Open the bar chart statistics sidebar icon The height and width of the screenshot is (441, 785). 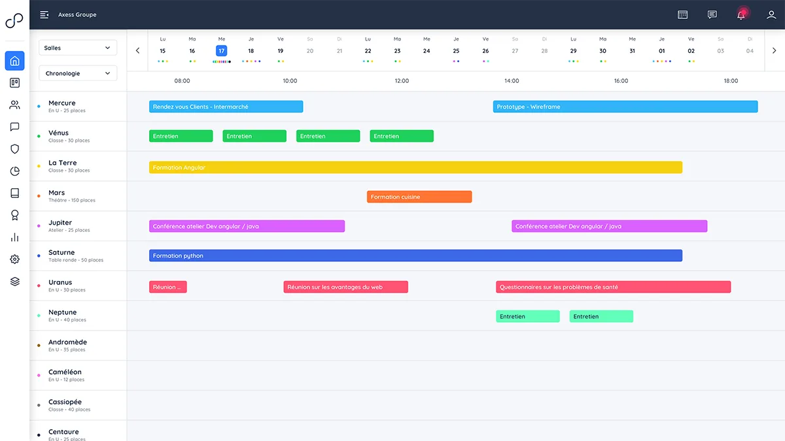click(14, 237)
